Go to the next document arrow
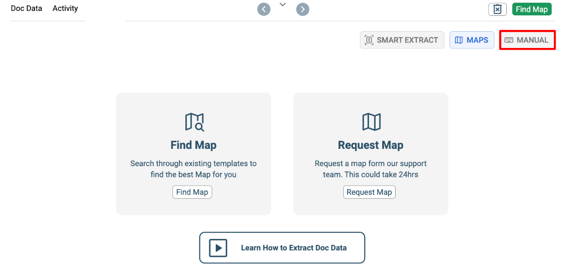The image size is (563, 268). tap(303, 9)
